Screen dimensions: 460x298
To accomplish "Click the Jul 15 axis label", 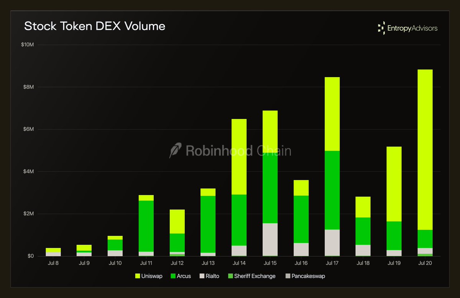I will tap(270, 263).
